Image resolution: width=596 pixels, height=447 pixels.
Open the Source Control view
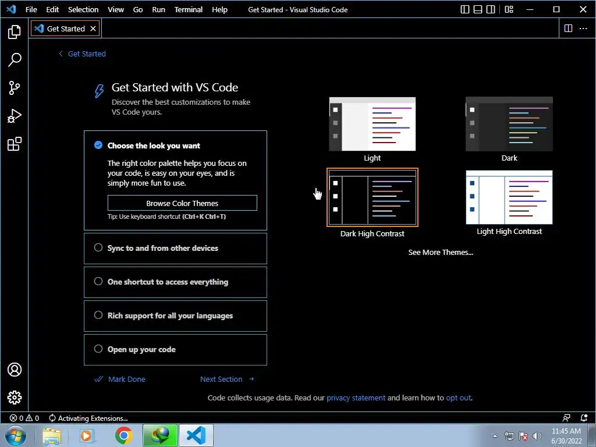[x=15, y=88]
